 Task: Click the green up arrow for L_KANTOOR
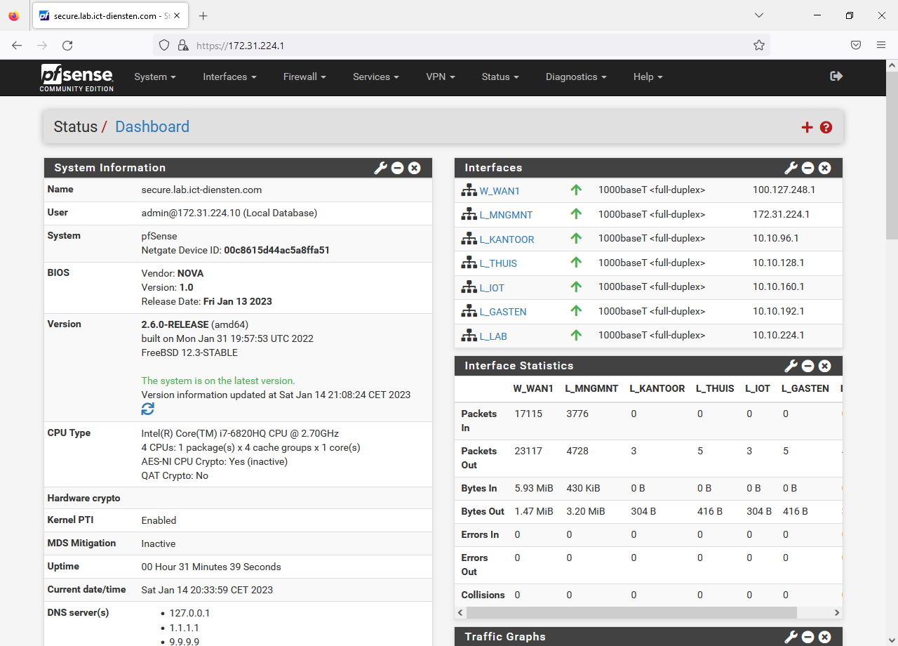click(576, 239)
